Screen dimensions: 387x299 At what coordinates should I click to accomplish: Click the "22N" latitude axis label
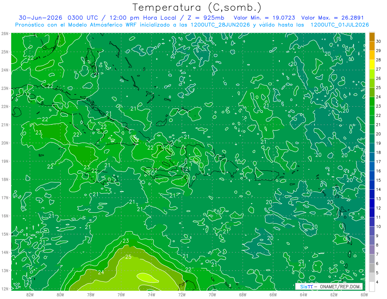tap(5, 106)
